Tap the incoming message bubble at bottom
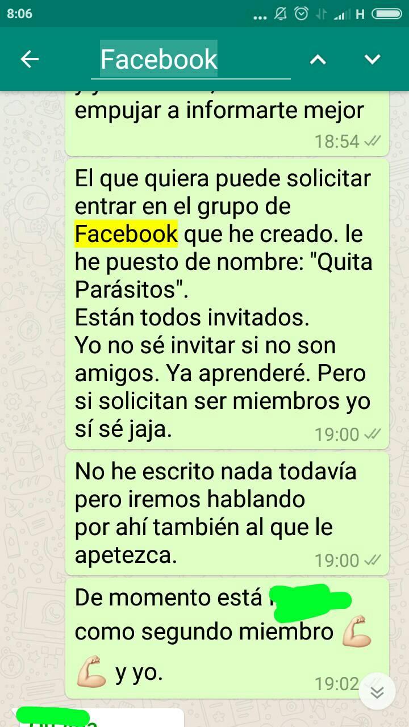 tap(98, 718)
